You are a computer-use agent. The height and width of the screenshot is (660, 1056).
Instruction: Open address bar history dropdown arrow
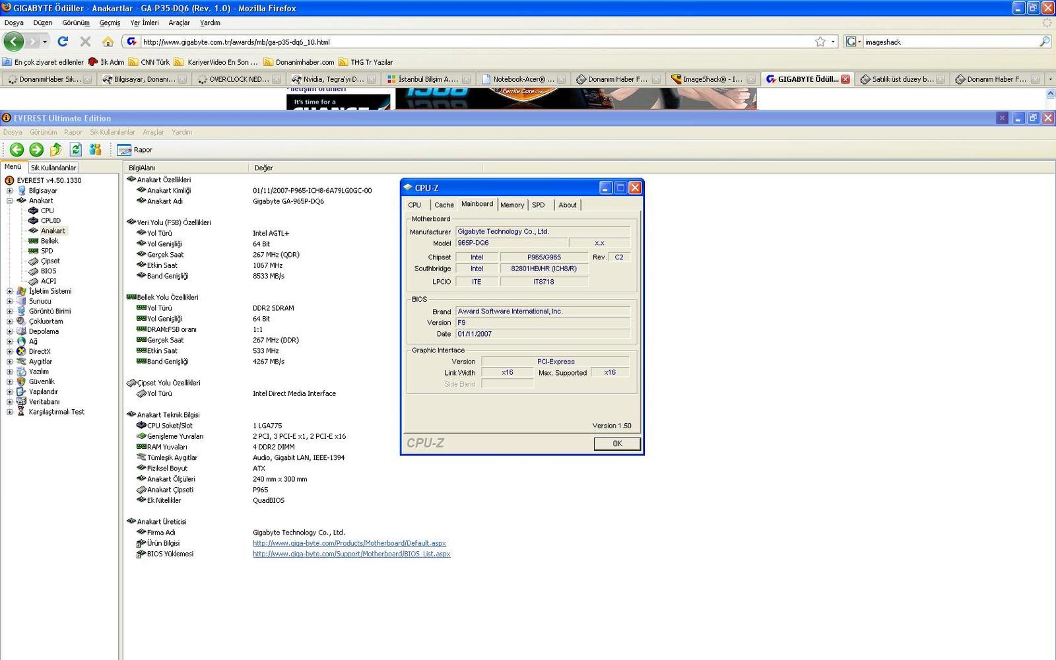click(833, 42)
